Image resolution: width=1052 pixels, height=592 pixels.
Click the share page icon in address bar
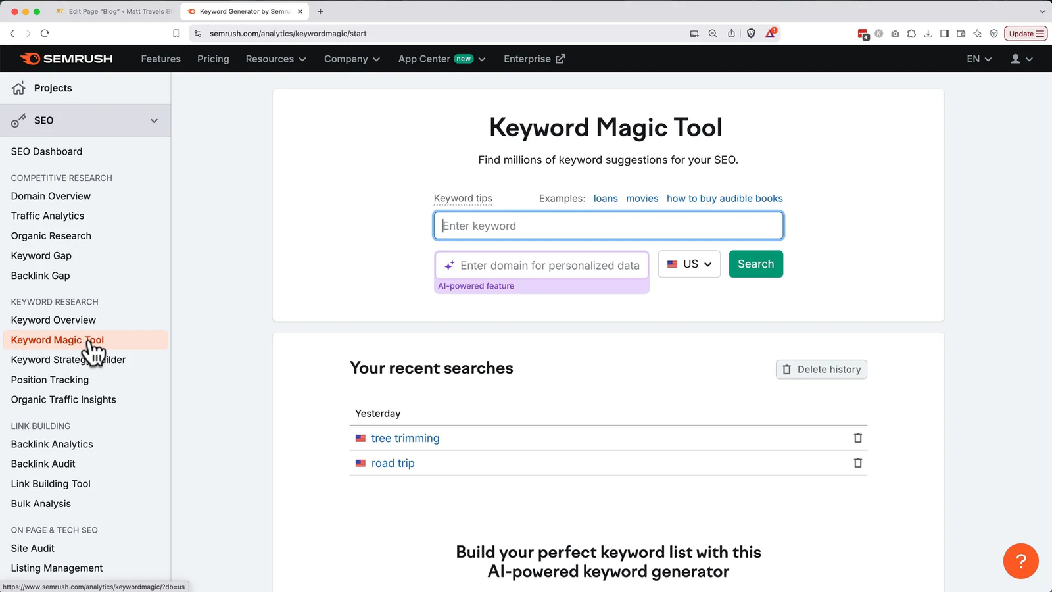point(731,33)
